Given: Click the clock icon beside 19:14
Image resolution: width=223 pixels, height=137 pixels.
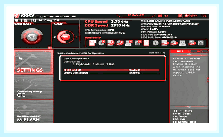Looking at the screenshot, I should [x=17, y=21].
